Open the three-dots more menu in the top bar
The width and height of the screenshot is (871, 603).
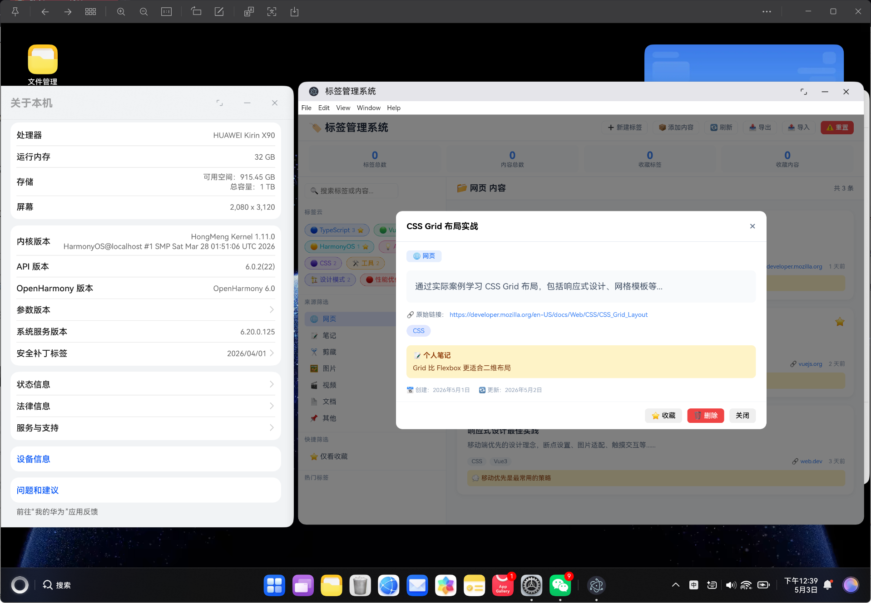pyautogui.click(x=767, y=12)
